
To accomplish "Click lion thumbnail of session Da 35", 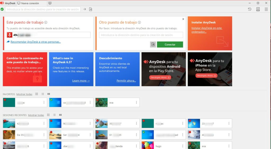I will tap(9, 135).
